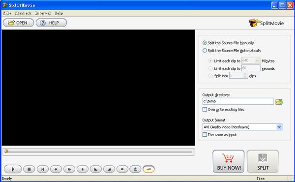Jump to end with skip-forward button
Screen dimensions: 295x182
tap(83, 169)
